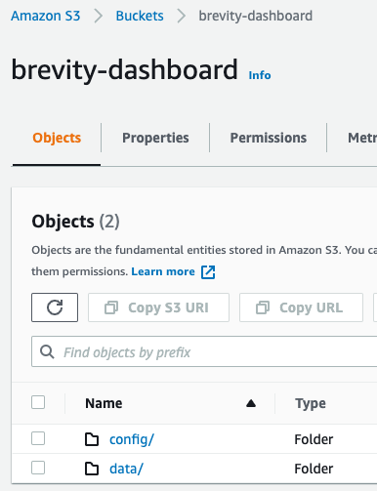Go to Buckets breadcrumb link
This screenshot has height=491, width=377.
point(140,16)
